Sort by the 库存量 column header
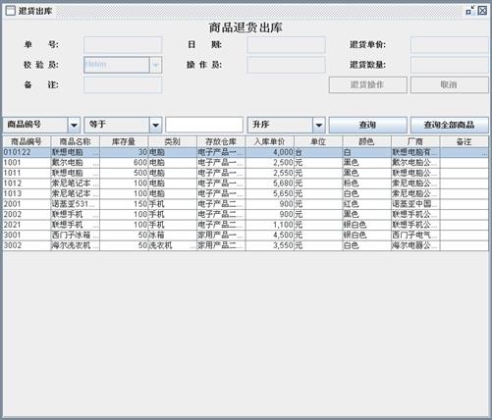The image size is (492, 420). click(x=124, y=141)
